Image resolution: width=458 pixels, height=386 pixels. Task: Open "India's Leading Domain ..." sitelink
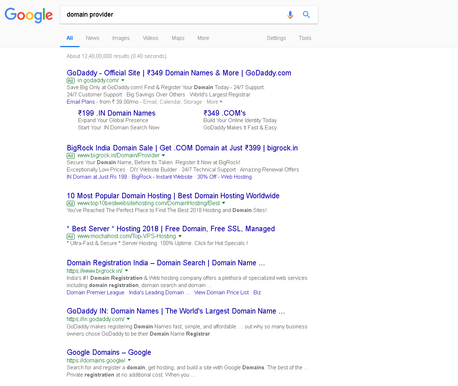point(159,292)
